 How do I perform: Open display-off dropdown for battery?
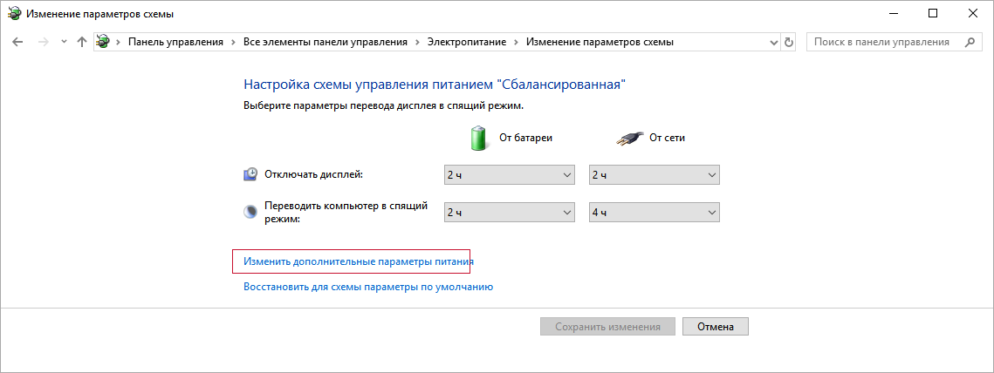pos(510,175)
